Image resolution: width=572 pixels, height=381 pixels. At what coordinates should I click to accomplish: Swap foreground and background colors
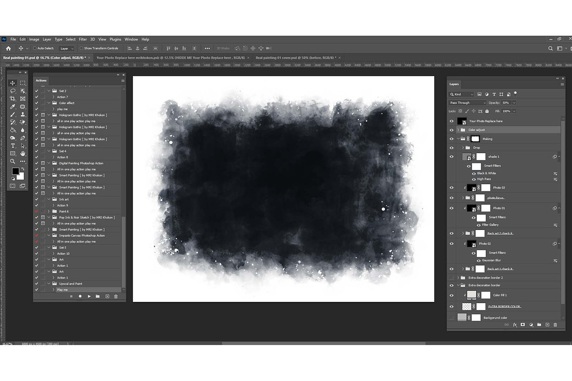click(x=22, y=170)
